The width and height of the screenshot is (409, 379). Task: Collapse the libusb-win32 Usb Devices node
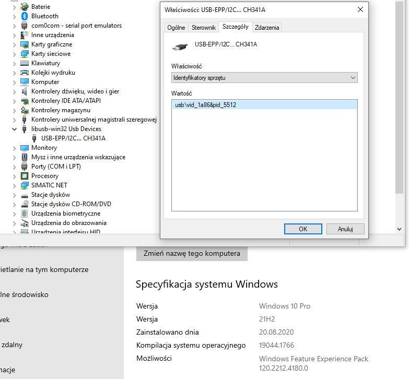(x=15, y=129)
